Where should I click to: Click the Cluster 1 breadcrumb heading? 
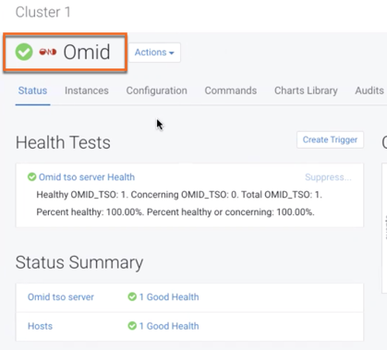pos(43,12)
